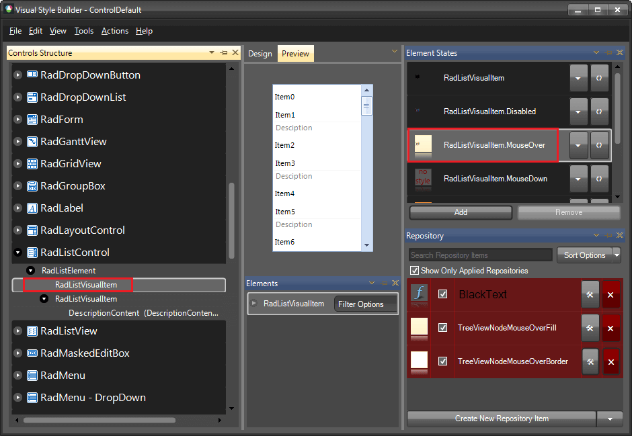
Task: Pin the Controls Structure panel
Action: pos(224,53)
